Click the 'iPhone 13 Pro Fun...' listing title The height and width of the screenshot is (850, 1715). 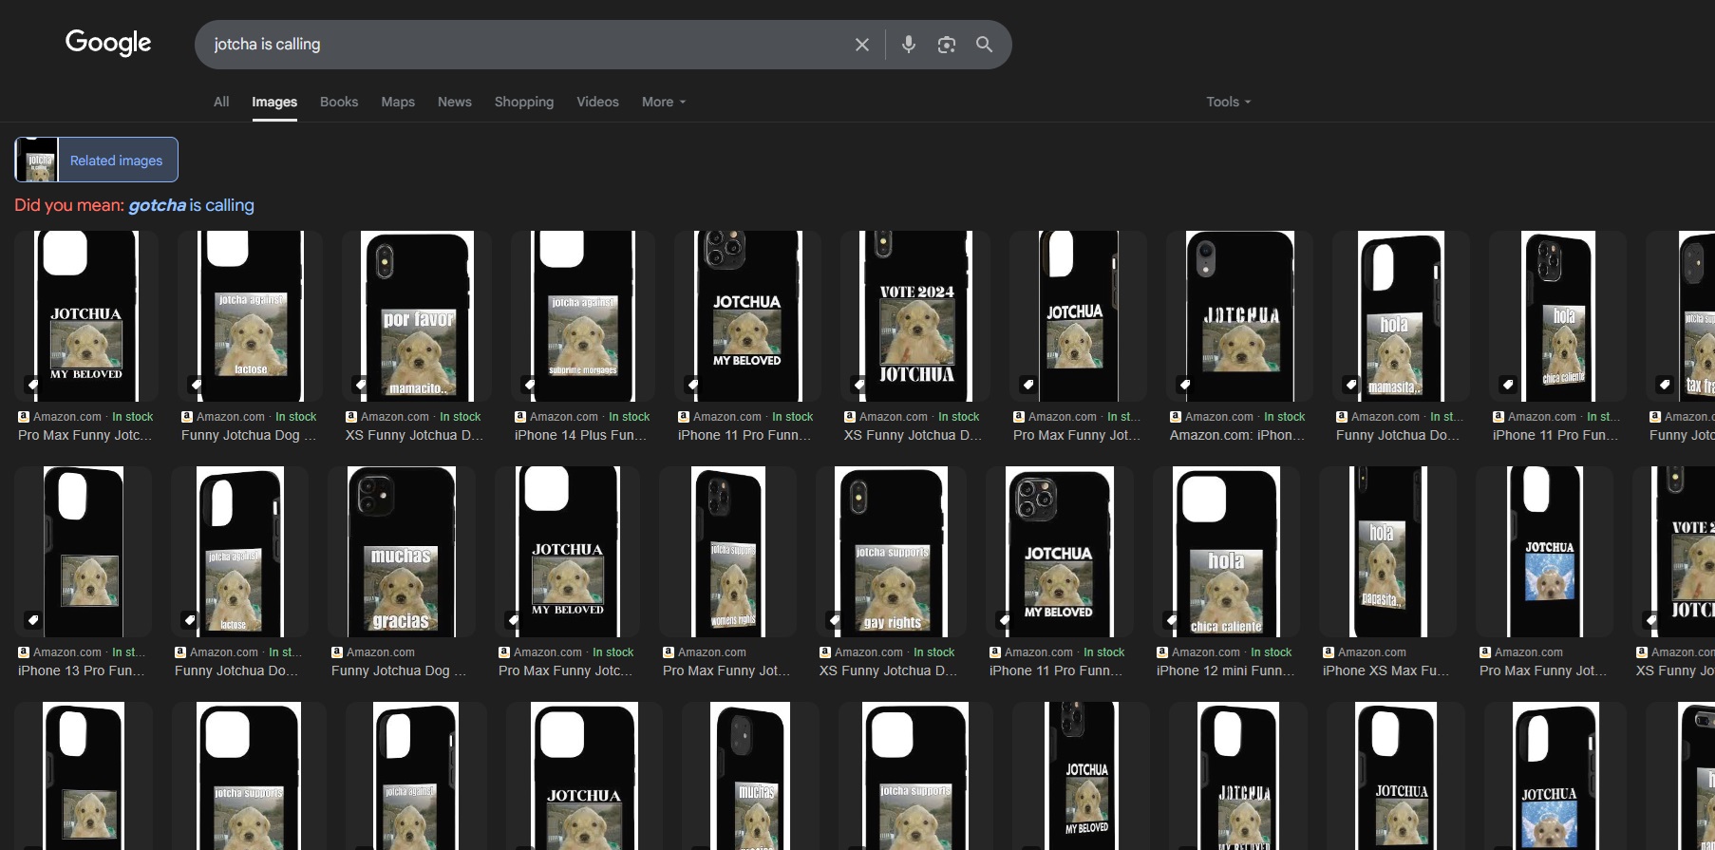[82, 671]
